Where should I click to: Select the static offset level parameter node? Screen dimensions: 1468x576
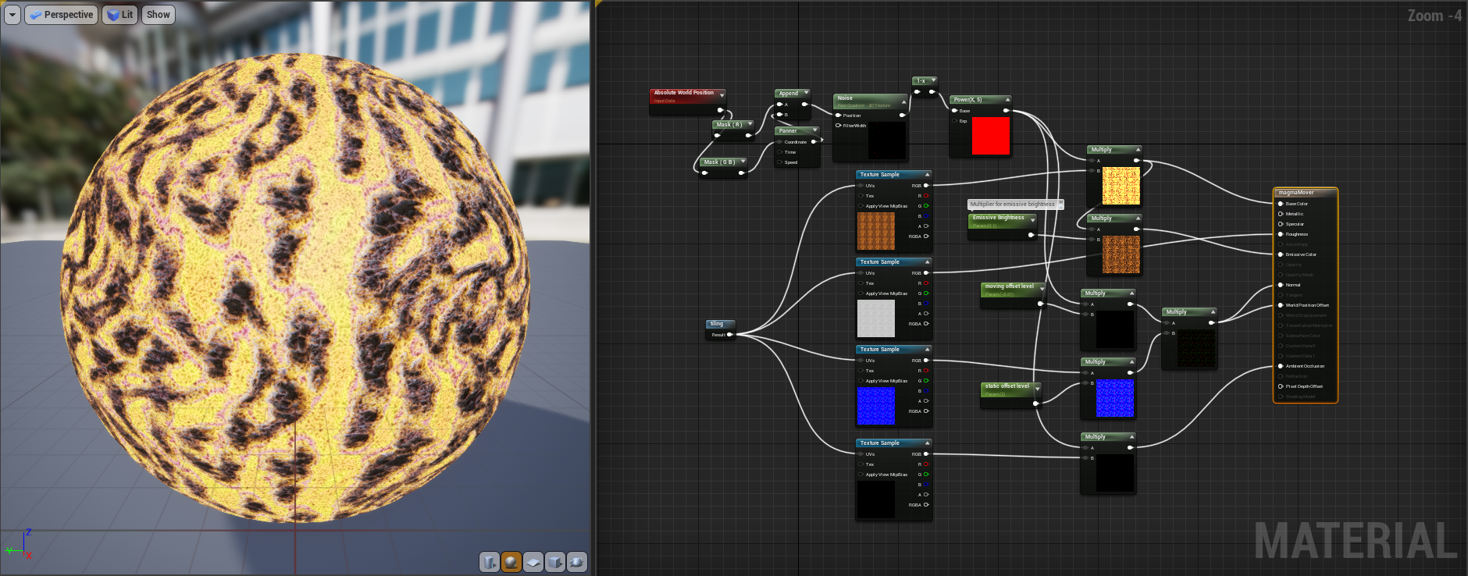tap(1010, 394)
